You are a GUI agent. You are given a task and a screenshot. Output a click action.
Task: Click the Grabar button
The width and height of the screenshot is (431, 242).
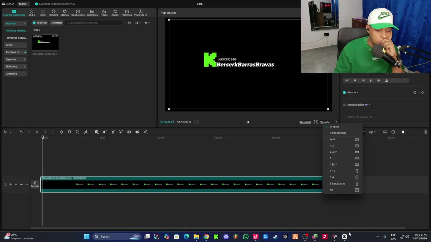pos(57,23)
